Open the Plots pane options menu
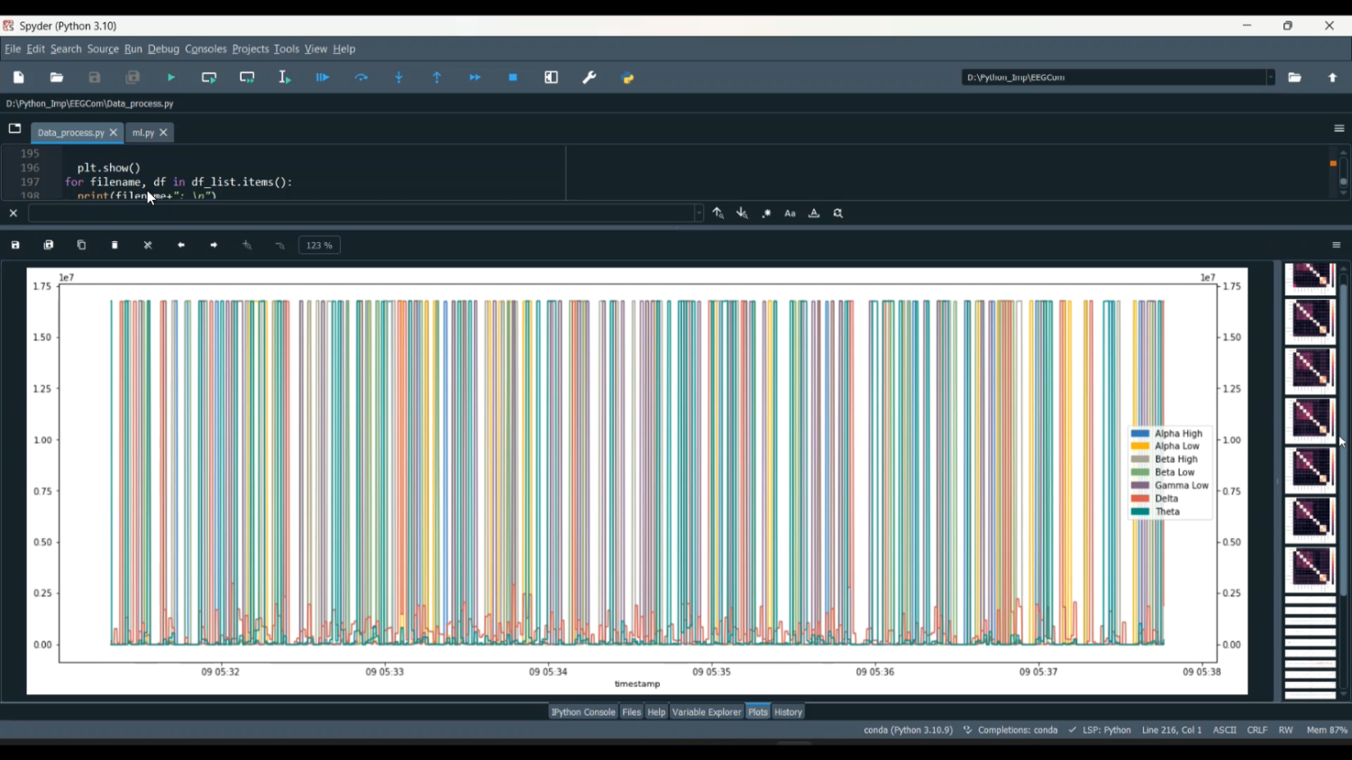The image size is (1352, 760). (1337, 245)
